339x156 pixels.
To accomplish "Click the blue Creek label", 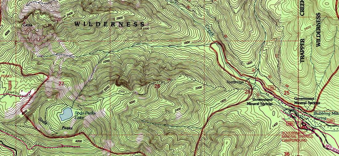I will click(x=209, y=31).
